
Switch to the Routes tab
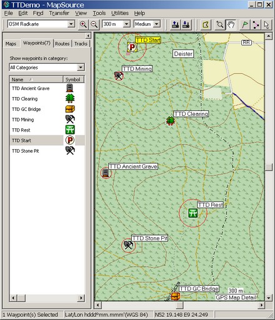pos(62,44)
